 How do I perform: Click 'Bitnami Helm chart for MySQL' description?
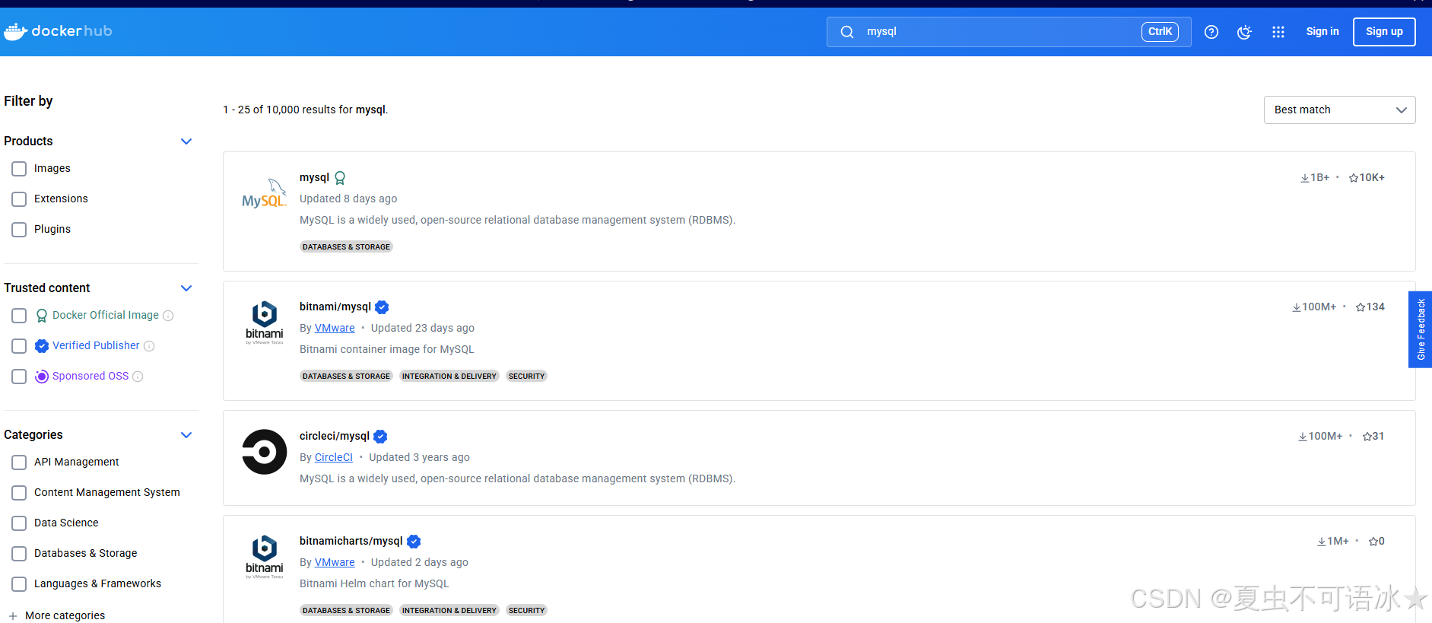tap(374, 584)
